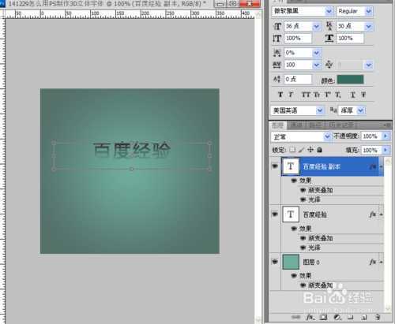
Task: Hide the 图层 0 layer
Action: 275,262
